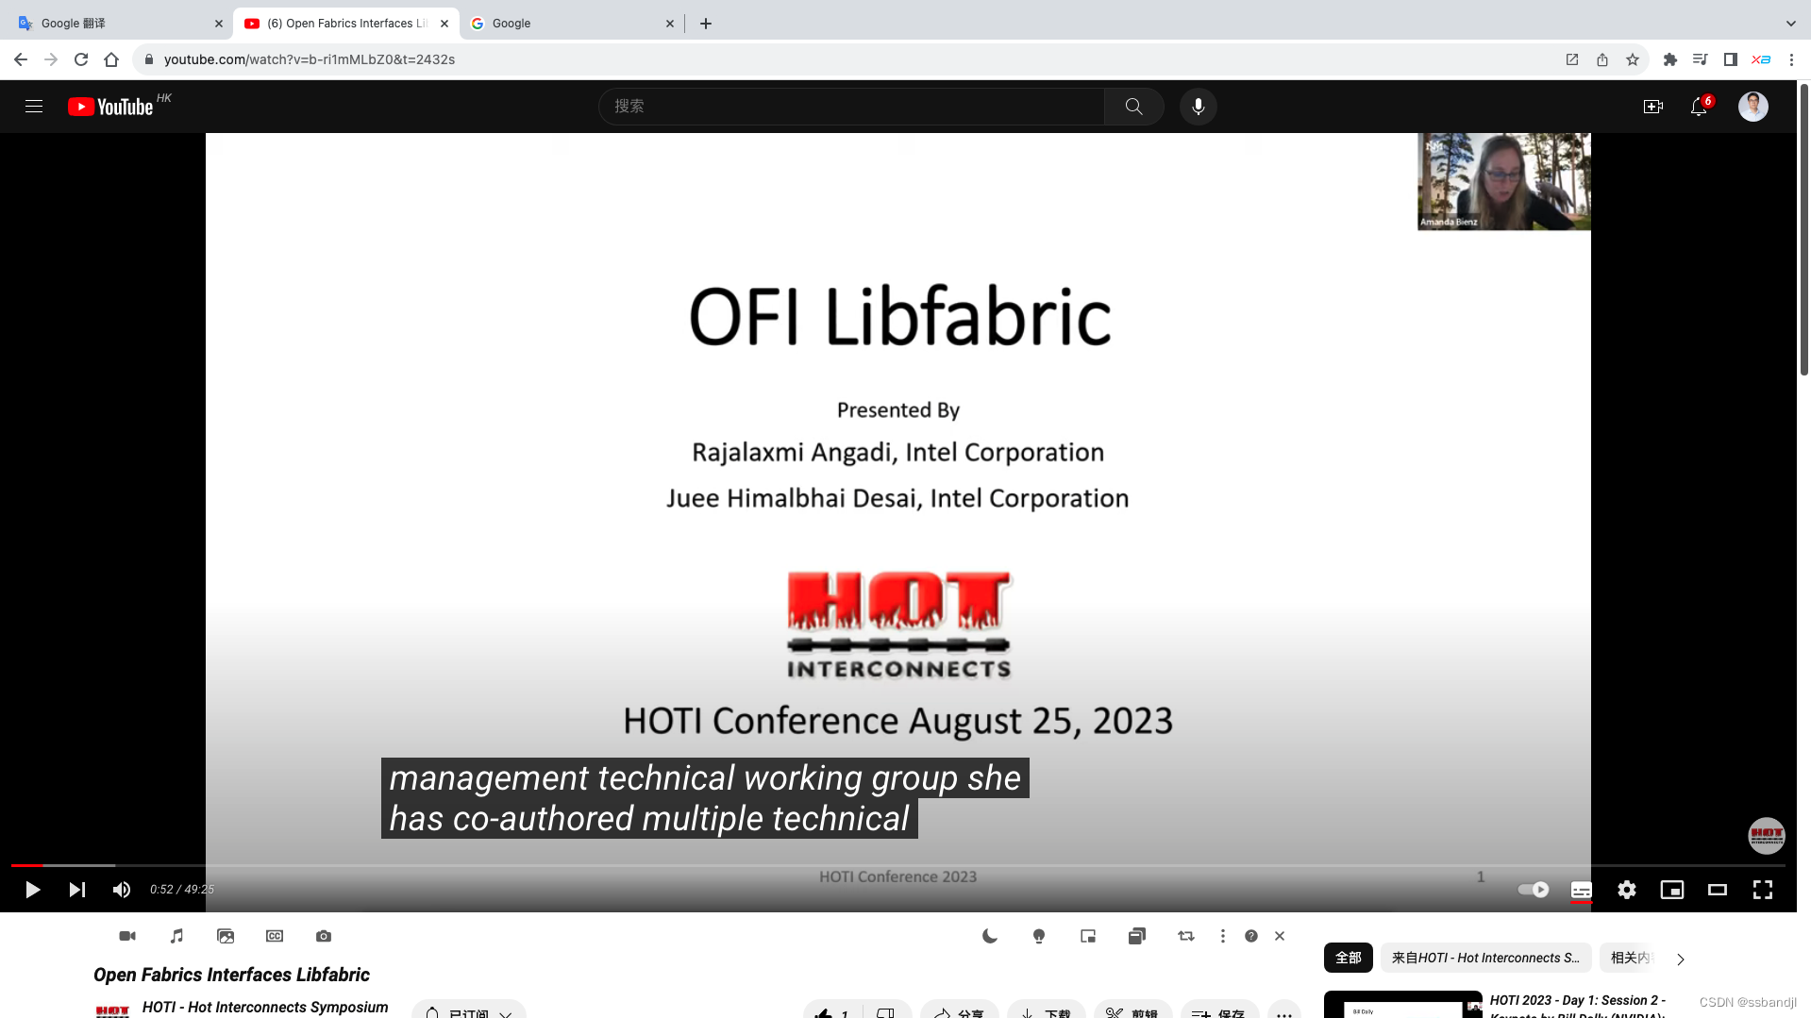Click the video title Open Fabrics Interfaces Libfabric

pos(231,975)
